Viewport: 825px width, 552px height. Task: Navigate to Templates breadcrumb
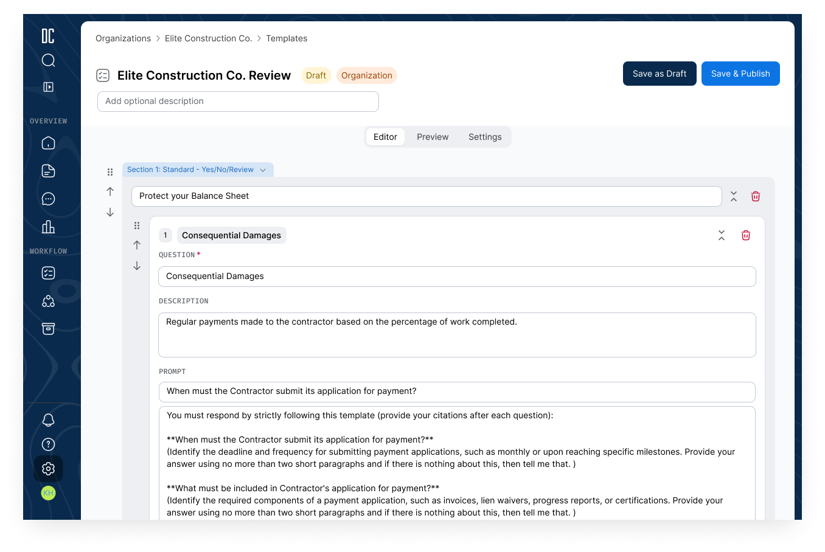pos(287,38)
